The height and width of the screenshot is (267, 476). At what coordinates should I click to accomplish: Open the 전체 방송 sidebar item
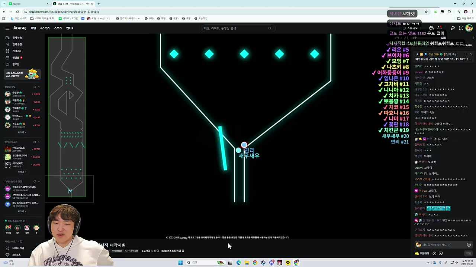click(17, 37)
